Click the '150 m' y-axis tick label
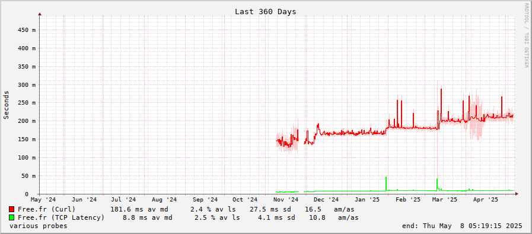 26,139
